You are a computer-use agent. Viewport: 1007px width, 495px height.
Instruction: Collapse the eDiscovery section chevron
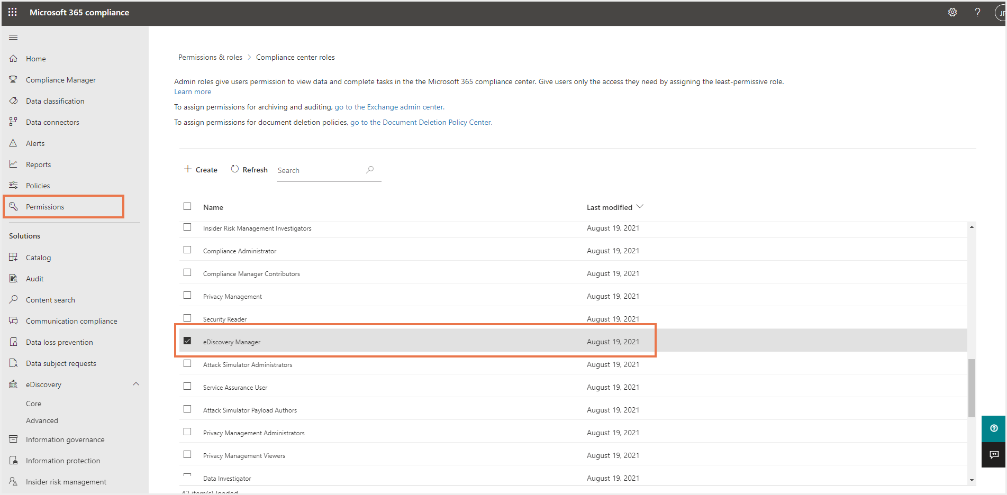pyautogui.click(x=136, y=384)
